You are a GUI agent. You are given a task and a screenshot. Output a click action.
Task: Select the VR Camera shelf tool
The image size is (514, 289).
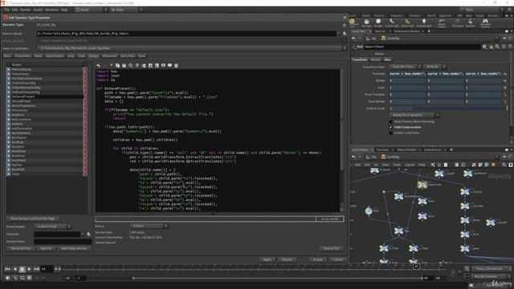pos(457,23)
